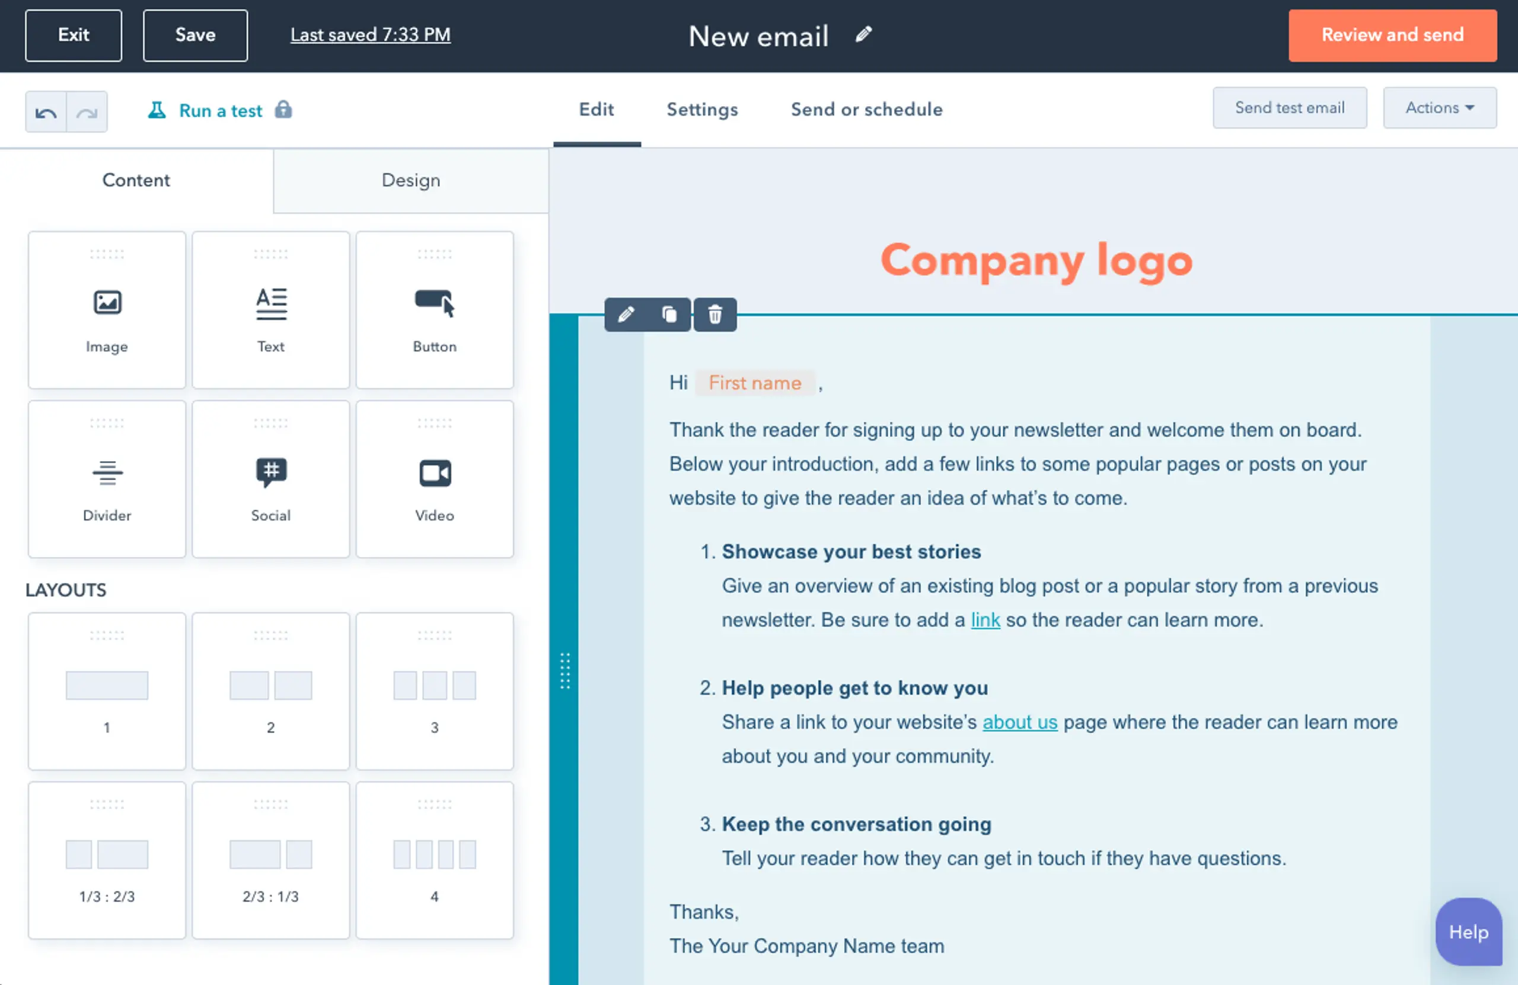This screenshot has height=985, width=1518.
Task: Click the redo arrow button
Action: [87, 110]
